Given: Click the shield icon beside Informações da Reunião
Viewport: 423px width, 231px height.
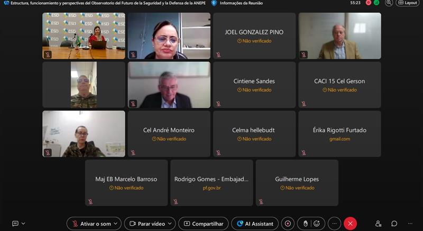Looking at the screenshot, I should point(214,3).
